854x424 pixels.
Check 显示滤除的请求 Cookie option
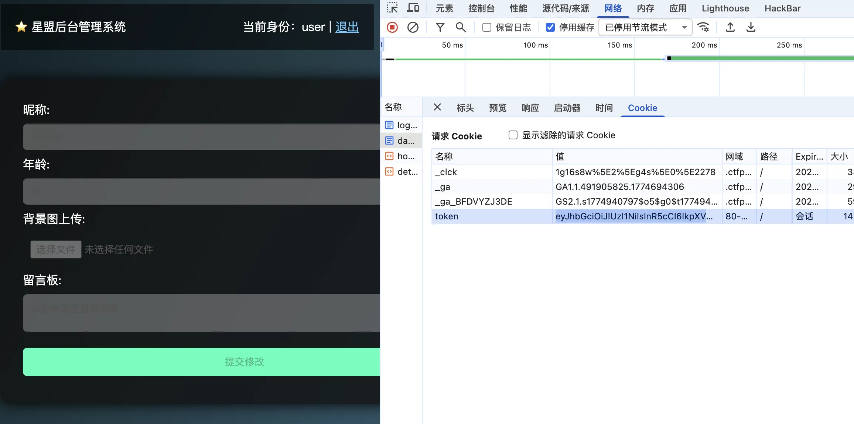pos(513,135)
